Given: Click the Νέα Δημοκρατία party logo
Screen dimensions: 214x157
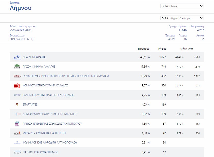Looking at the screenshot, I should 17,57.
